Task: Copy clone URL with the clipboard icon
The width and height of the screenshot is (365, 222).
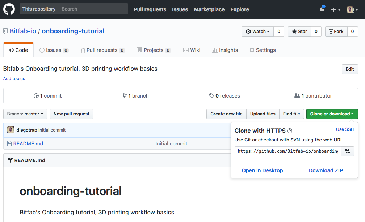Action: tap(348, 151)
